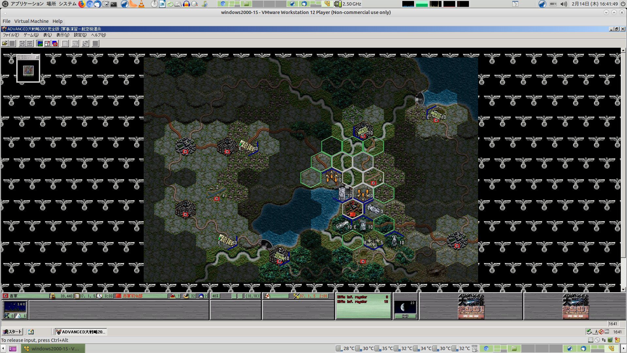Open the ゲーム(G) menu
627x353 pixels.
click(x=31, y=35)
